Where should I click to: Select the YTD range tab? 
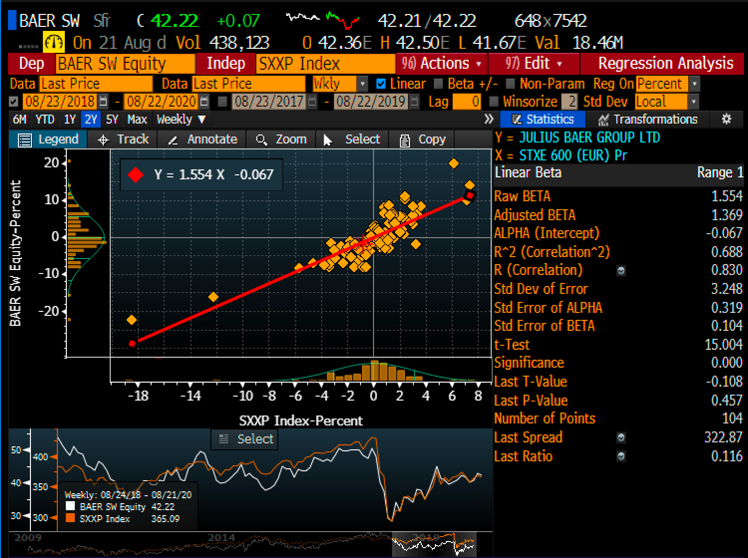[45, 120]
